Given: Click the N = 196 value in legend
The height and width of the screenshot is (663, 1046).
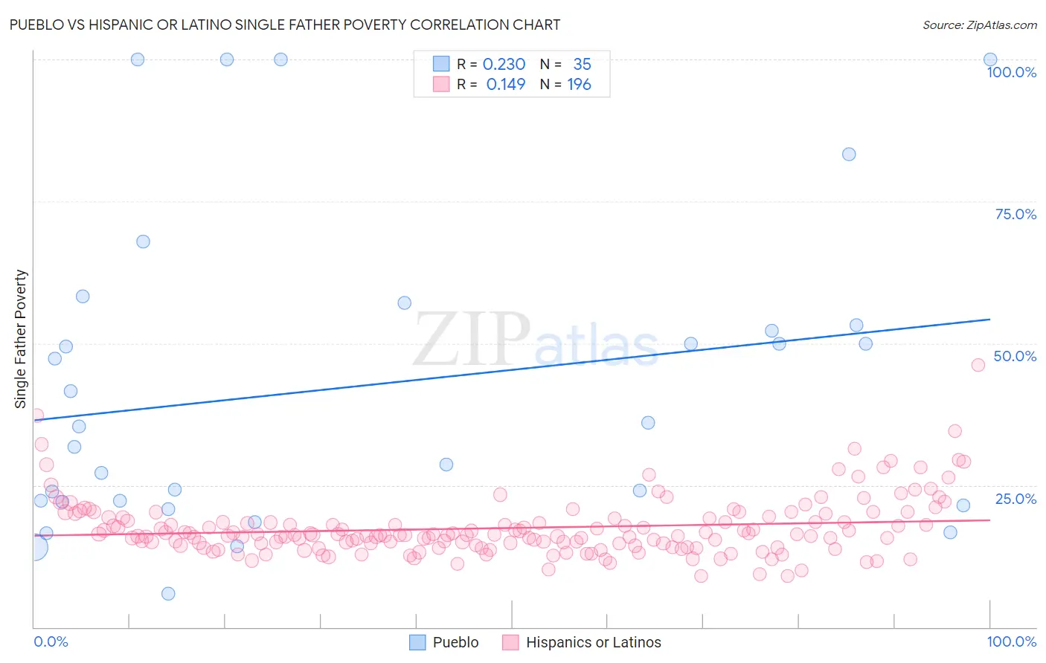Looking at the screenshot, I should pos(565,84).
